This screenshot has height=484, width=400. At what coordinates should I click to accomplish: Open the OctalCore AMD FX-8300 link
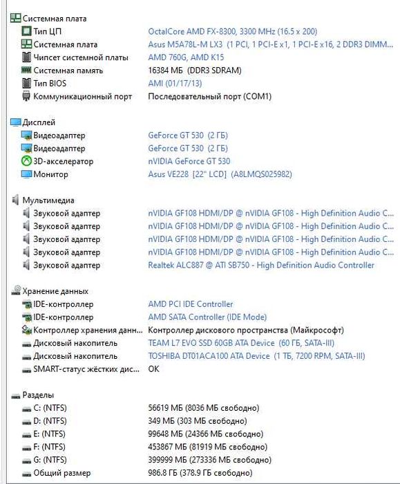pos(233,31)
